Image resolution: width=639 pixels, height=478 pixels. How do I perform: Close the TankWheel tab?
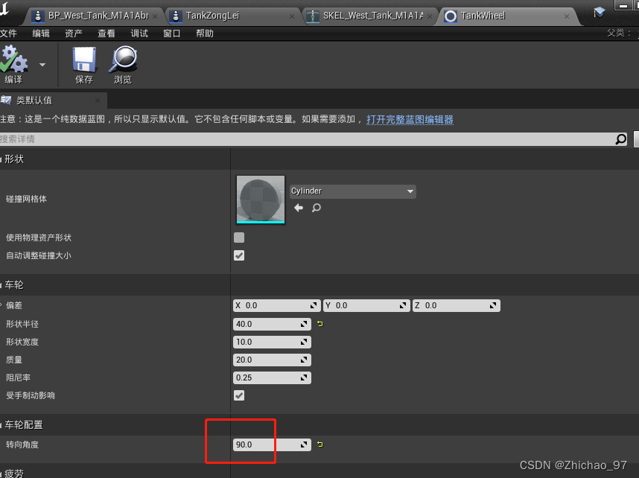tap(567, 16)
